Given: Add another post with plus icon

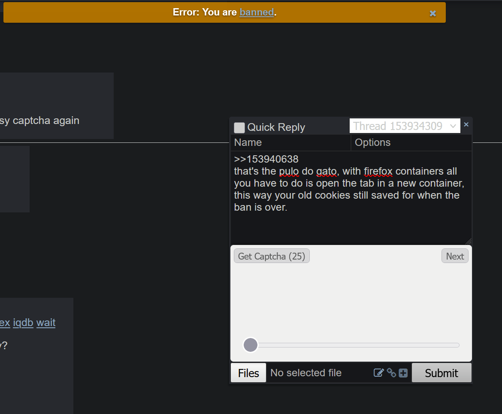Looking at the screenshot, I should point(403,373).
